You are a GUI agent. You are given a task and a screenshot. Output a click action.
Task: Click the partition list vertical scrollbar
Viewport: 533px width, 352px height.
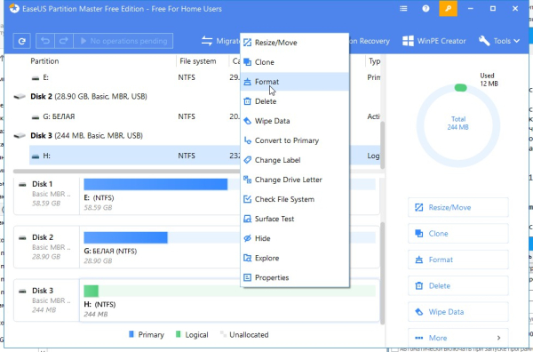pos(382,145)
